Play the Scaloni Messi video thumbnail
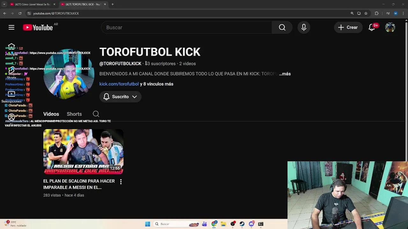The height and width of the screenshot is (229, 408). click(x=84, y=152)
